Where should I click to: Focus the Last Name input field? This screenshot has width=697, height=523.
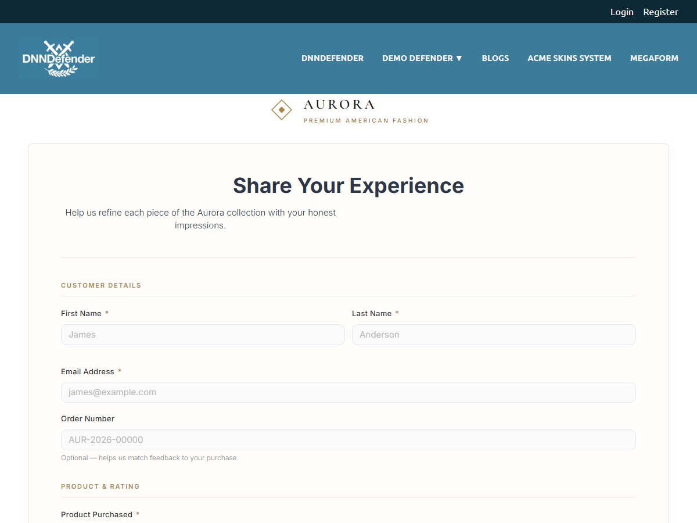coord(494,335)
